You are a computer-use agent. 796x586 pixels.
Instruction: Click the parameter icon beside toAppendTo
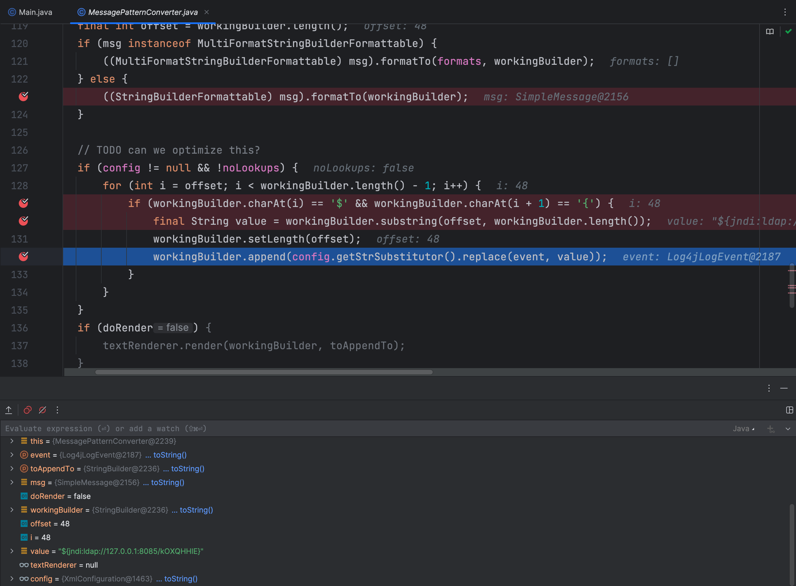(x=24, y=468)
